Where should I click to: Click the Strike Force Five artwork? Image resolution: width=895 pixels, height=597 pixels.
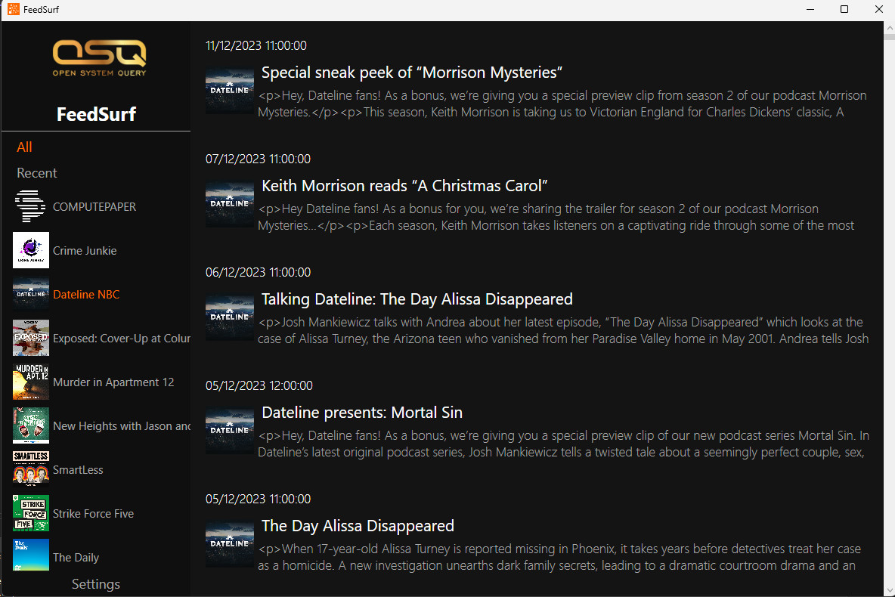[x=31, y=513]
